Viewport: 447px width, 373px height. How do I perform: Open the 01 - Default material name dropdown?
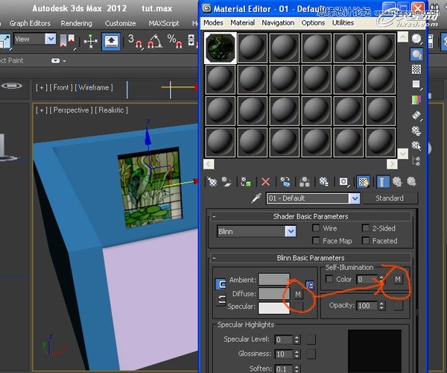coord(354,198)
